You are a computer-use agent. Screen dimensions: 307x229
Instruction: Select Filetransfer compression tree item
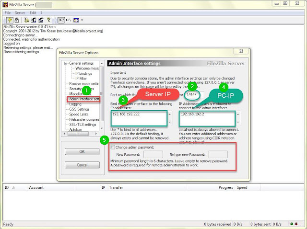[x=84, y=119]
